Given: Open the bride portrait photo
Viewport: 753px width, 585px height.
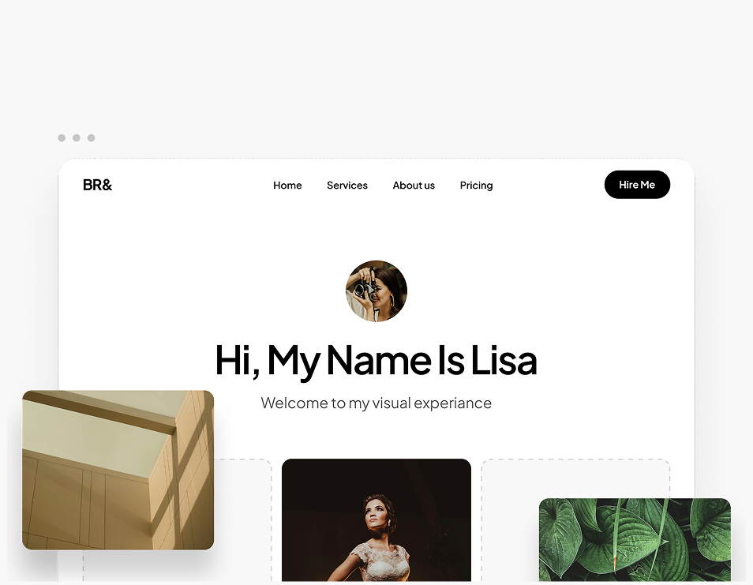Looking at the screenshot, I should 376,520.
